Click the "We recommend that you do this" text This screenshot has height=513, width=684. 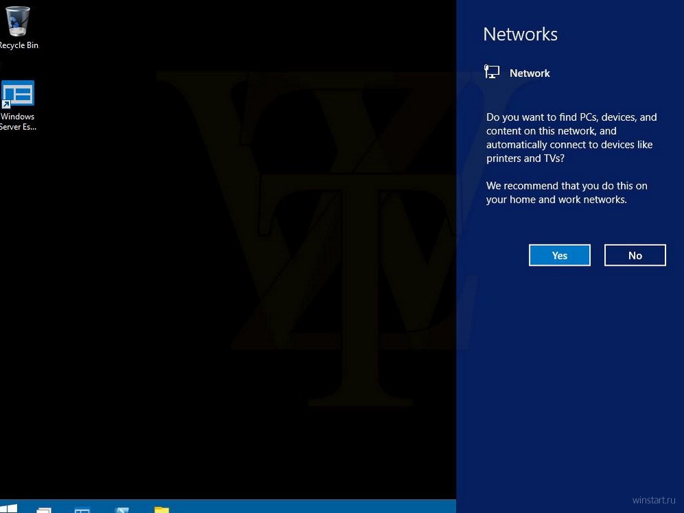click(567, 192)
